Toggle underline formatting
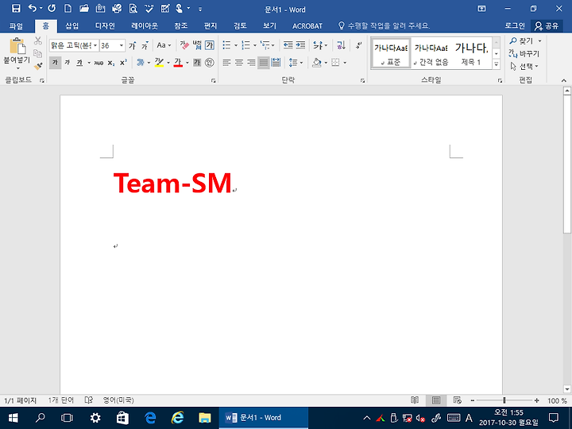Screen dimensions: 572x429 click(x=79, y=63)
